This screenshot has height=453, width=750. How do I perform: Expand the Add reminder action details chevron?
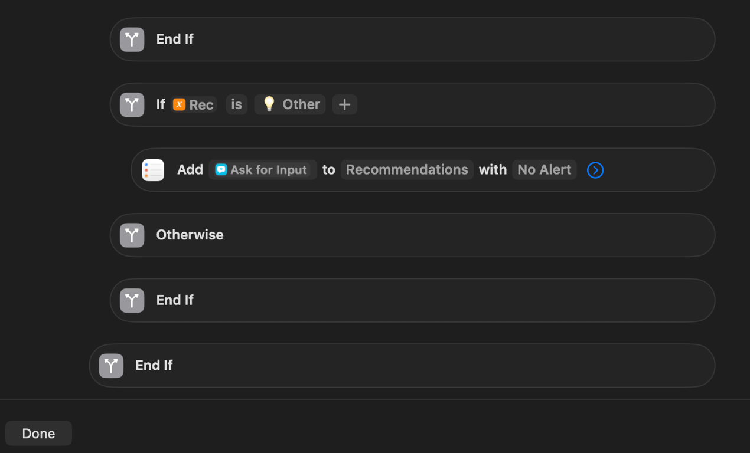[595, 170]
